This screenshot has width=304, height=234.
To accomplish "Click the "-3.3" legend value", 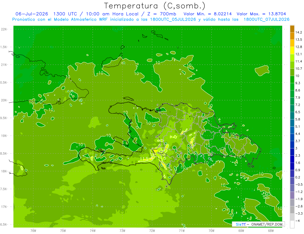I will [299, 213].
